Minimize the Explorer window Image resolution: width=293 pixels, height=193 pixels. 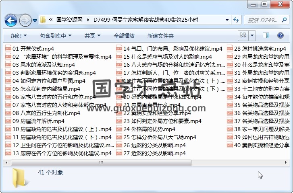(x=254, y=4)
